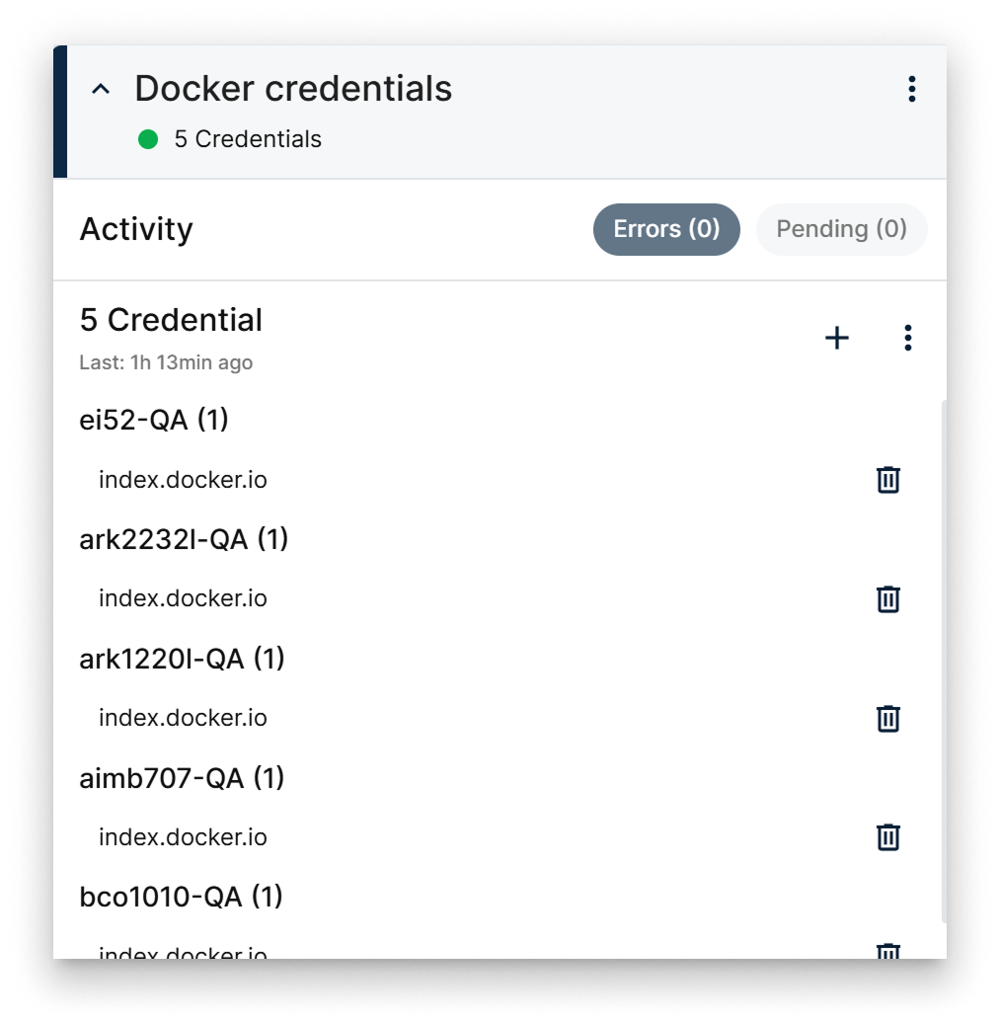The image size is (1000, 1023).
Task: Open the options menu beside the plus icon
Action: (907, 338)
